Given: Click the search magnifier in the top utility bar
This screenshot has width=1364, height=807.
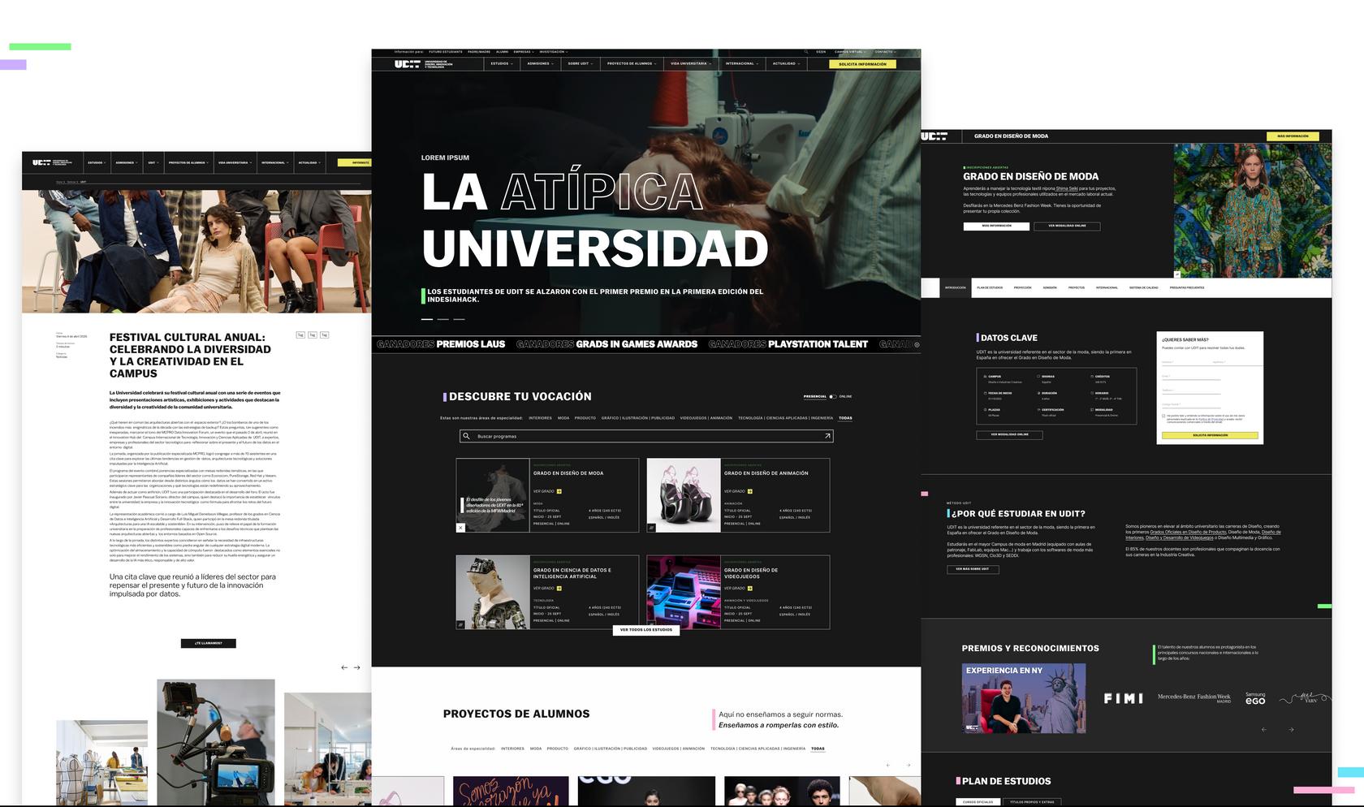Looking at the screenshot, I should click(806, 52).
